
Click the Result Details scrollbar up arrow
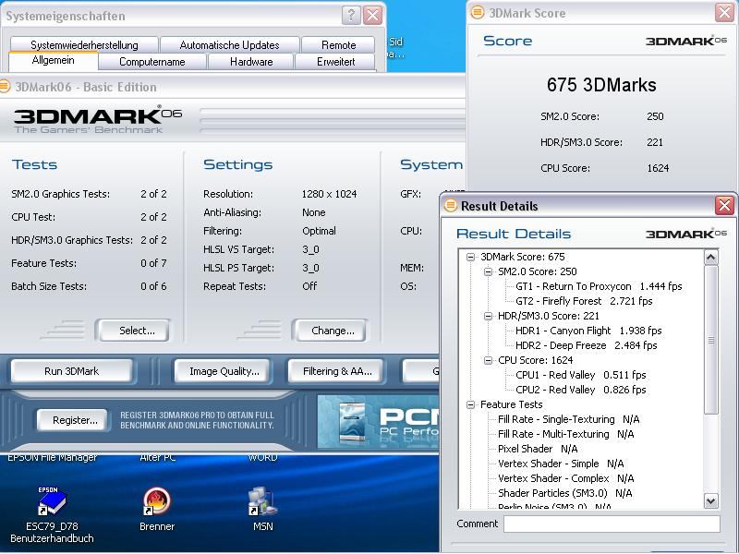[710, 258]
